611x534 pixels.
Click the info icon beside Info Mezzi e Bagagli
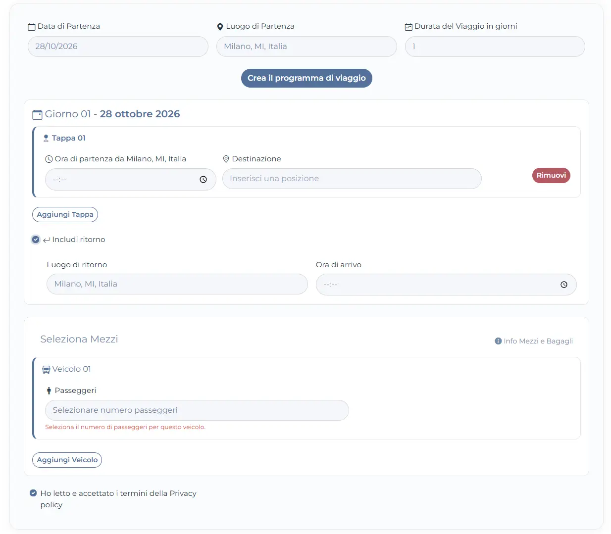click(498, 341)
